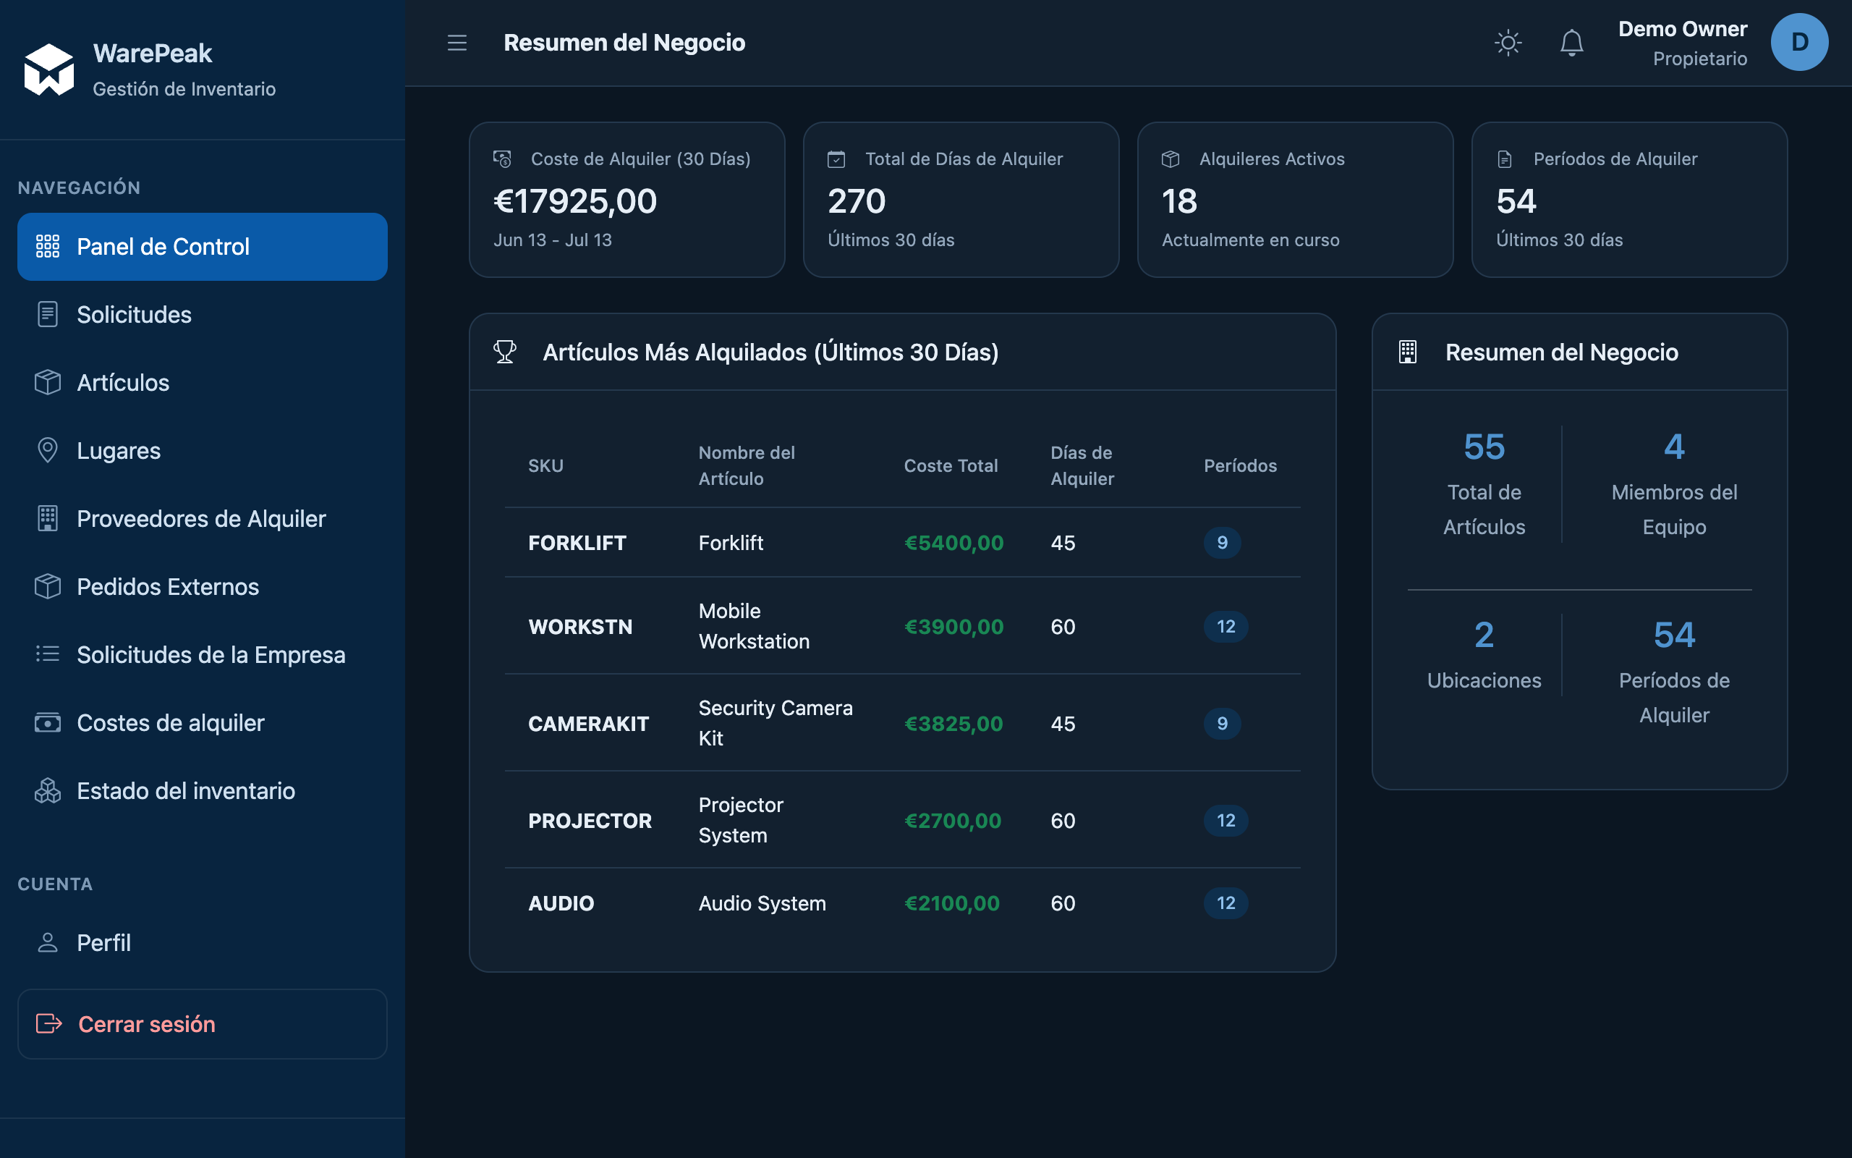Click the Perfil person icon
Image resolution: width=1852 pixels, height=1158 pixels.
[48, 943]
